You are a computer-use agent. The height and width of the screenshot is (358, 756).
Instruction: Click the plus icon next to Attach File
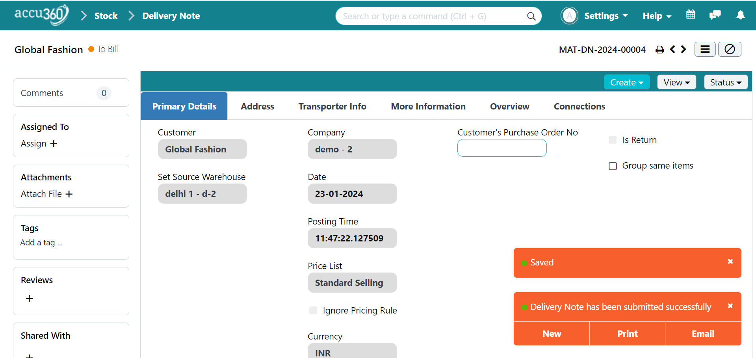click(69, 194)
